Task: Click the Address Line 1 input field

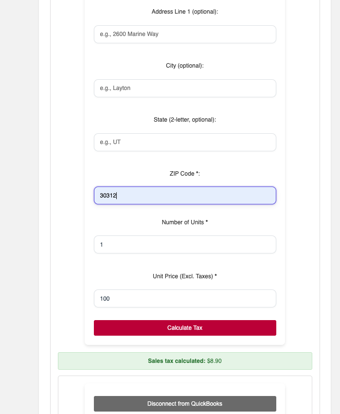Action: 185,34
